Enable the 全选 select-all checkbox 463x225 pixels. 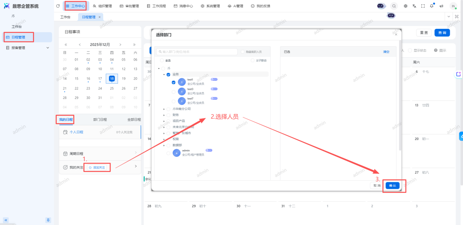coord(162,61)
